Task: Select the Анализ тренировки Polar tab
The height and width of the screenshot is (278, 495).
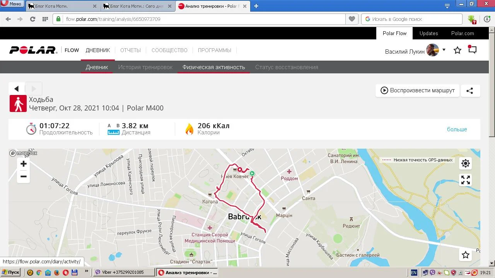Action: tap(212, 6)
